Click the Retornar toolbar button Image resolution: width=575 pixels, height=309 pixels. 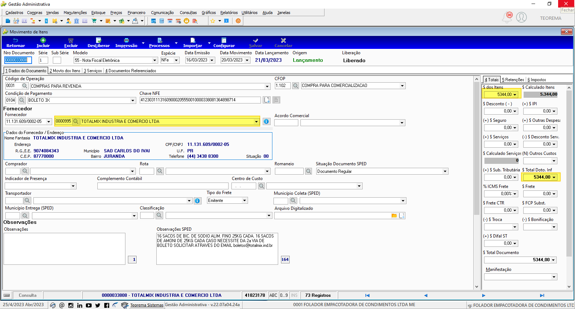15,43
